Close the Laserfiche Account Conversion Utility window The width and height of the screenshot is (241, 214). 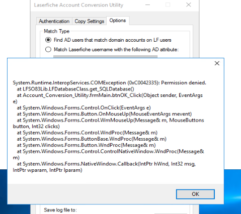pos(189,5)
